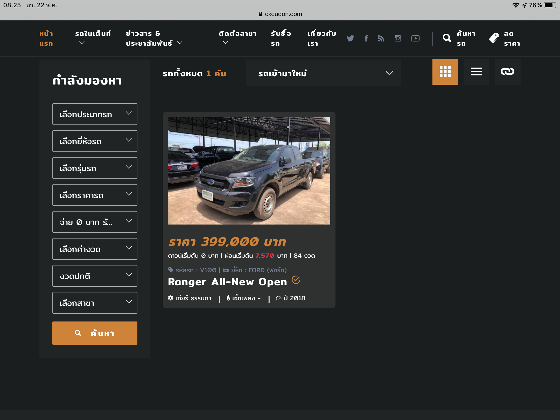Switch to list view layout
560x420 pixels.
[476, 72]
